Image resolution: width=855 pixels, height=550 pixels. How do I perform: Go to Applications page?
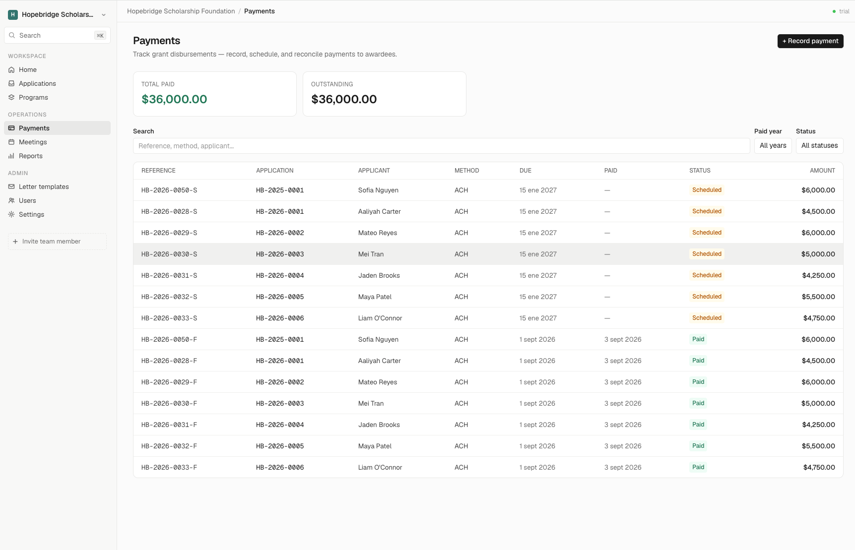pyautogui.click(x=57, y=84)
